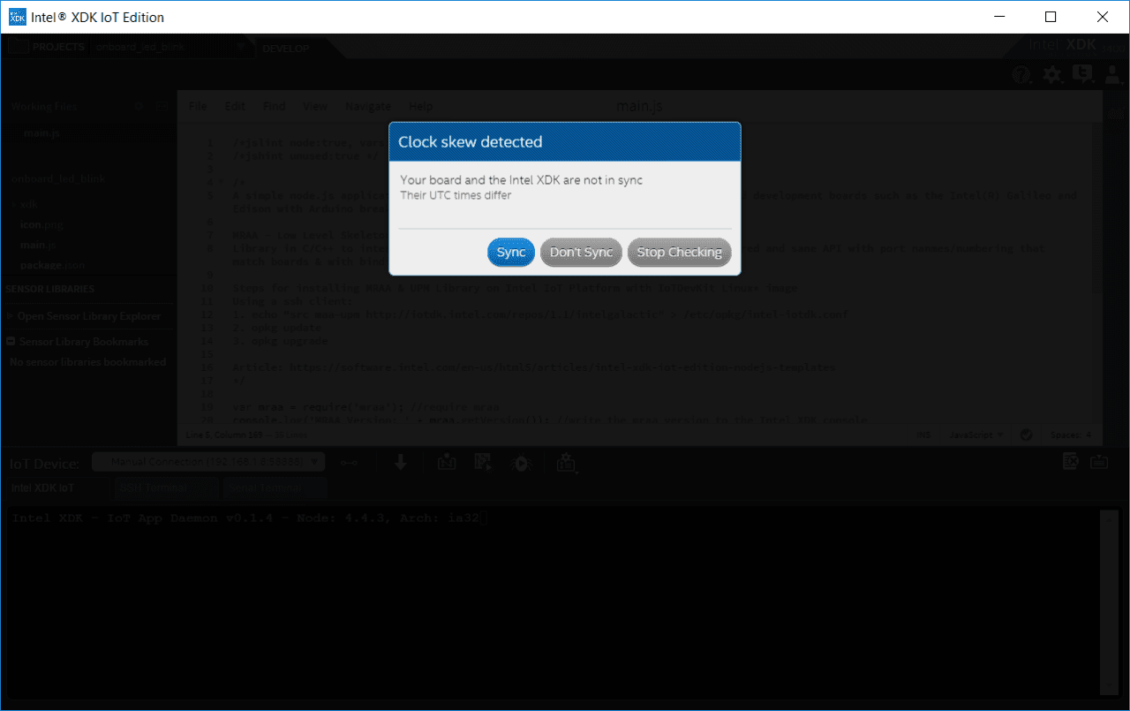
Task: Click Stop Checking button
Action: click(680, 252)
